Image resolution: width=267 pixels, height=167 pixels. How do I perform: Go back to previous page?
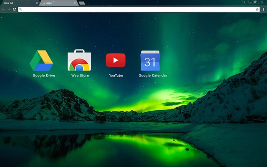click(x=4, y=9)
